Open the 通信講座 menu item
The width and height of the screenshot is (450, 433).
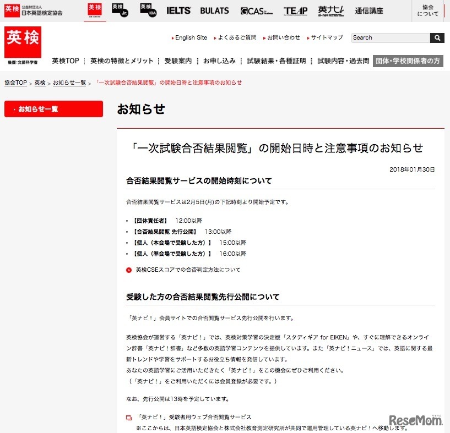point(370,10)
